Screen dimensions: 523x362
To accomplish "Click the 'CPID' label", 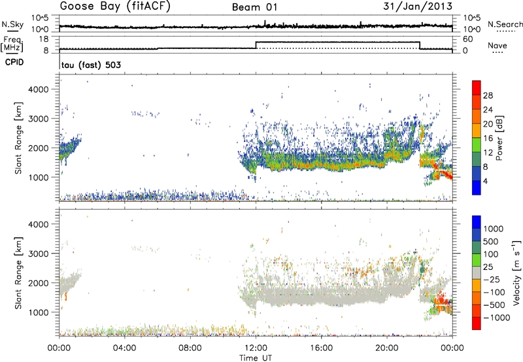I will pyautogui.click(x=14, y=62).
